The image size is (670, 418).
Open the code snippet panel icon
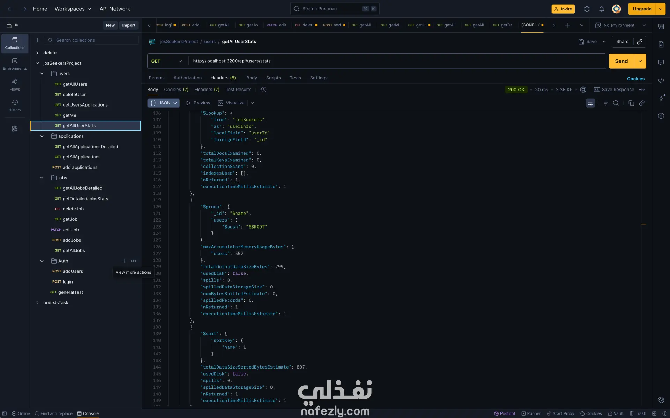661,80
